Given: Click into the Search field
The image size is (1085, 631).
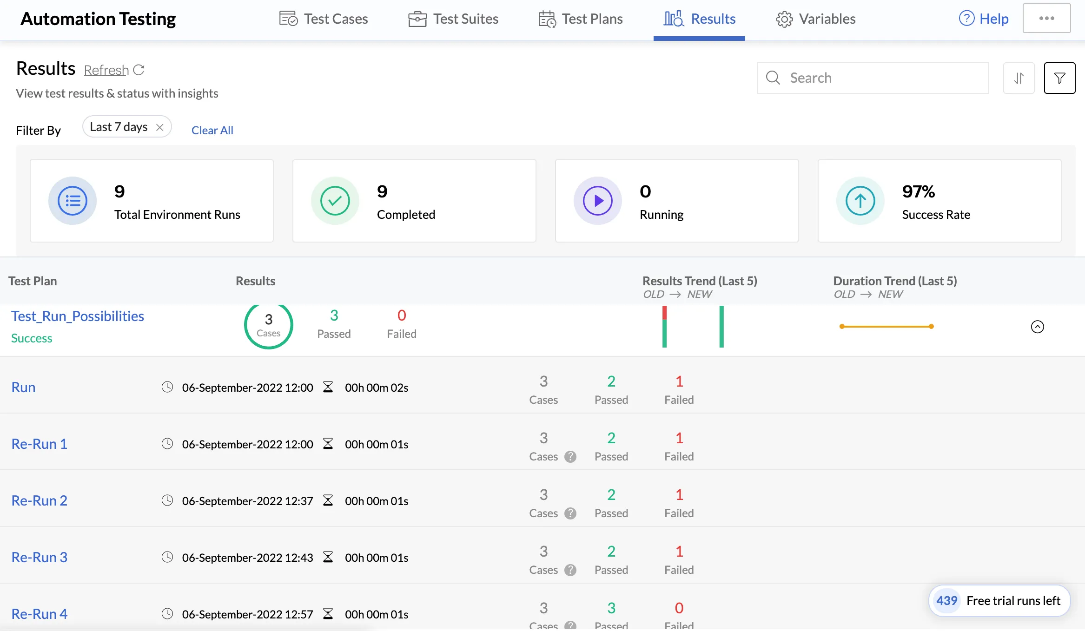Looking at the screenshot, I should coord(873,78).
